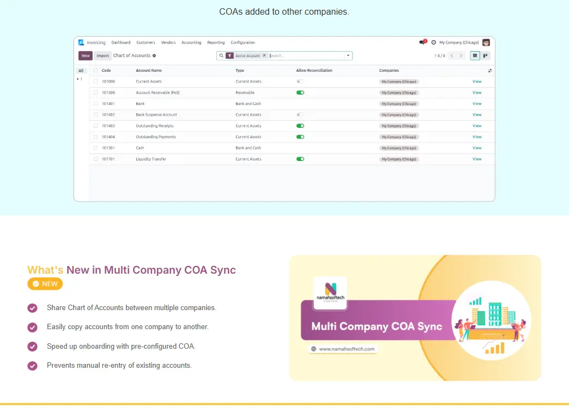Click the New button
The height and width of the screenshot is (414, 569).
pyautogui.click(x=86, y=55)
